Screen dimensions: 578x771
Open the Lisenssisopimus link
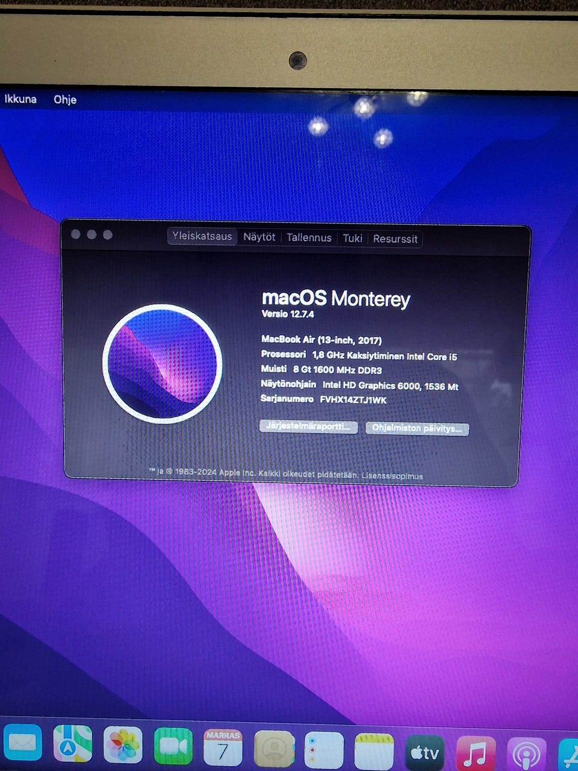pyautogui.click(x=392, y=476)
